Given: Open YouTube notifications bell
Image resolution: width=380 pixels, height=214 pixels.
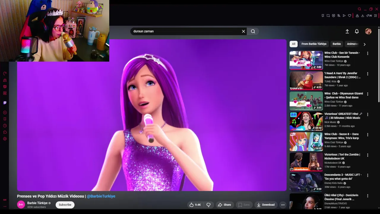Looking at the screenshot, I should pyautogui.click(x=357, y=31).
